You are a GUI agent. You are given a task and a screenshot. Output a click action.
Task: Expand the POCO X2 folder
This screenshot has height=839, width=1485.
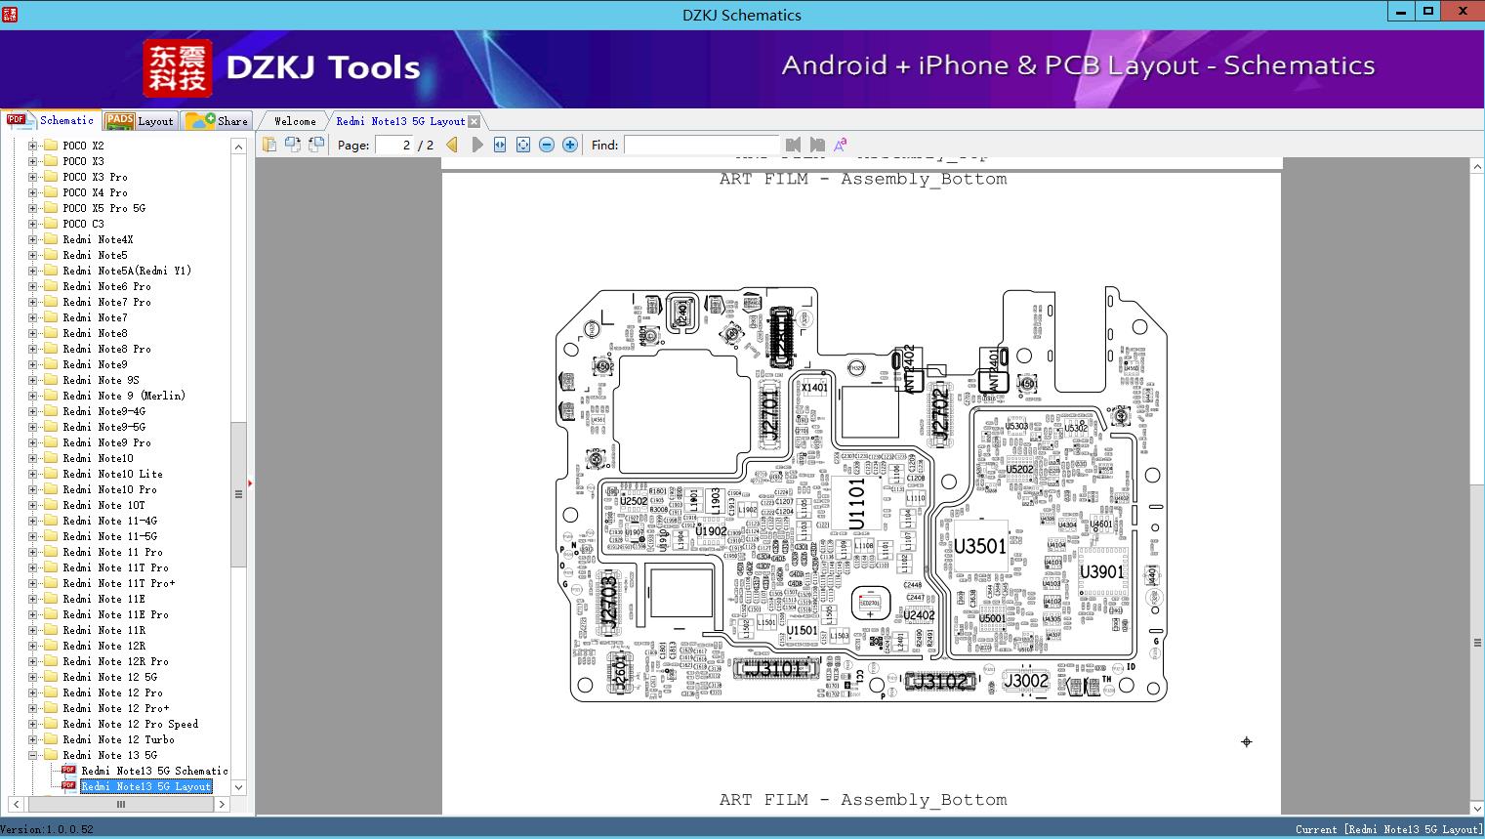pos(32,146)
